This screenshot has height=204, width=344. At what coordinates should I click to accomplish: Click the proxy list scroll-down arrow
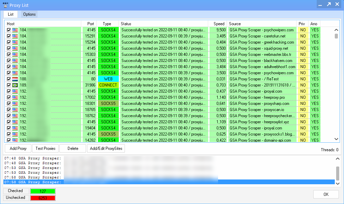pos(336,139)
